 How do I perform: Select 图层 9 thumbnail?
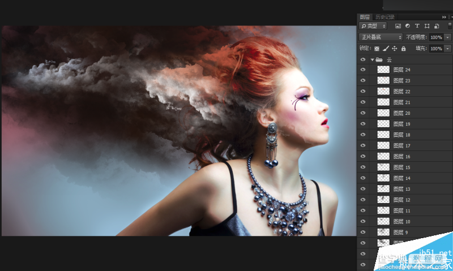tap(383, 232)
